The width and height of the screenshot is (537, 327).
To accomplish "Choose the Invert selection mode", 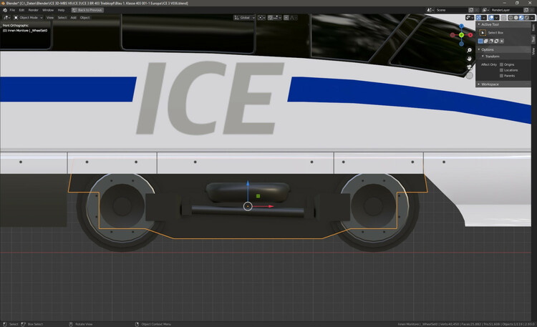I will pos(496,41).
